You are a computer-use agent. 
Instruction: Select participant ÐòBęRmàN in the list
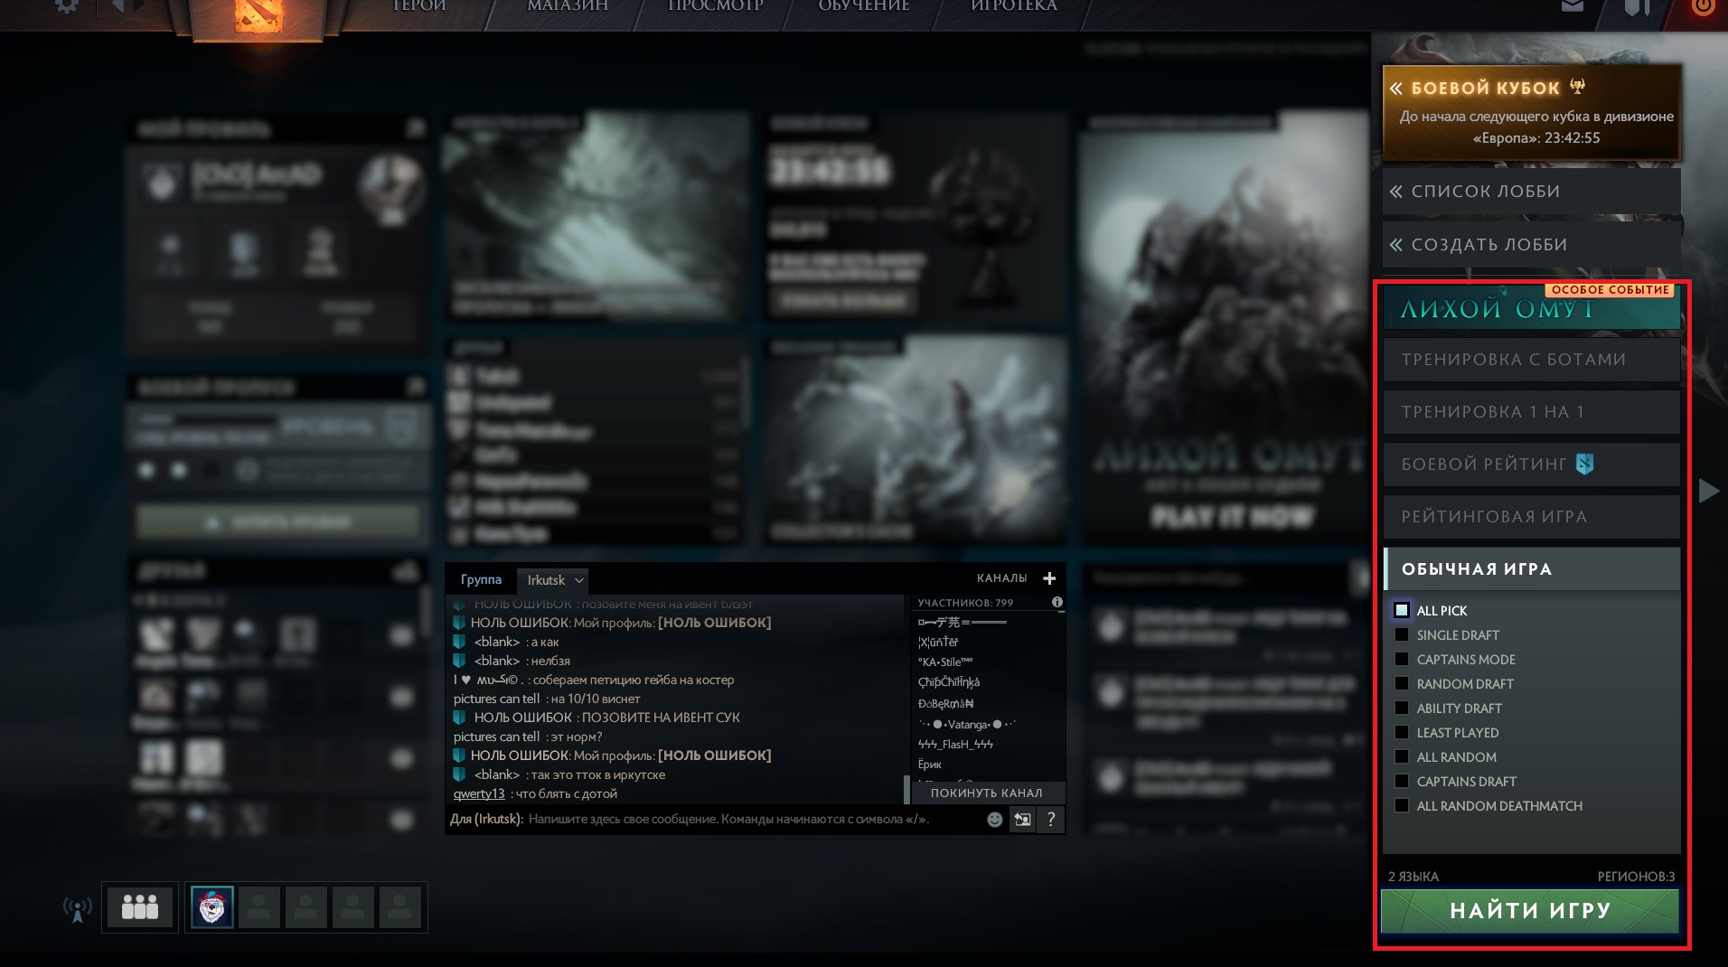pos(945,703)
